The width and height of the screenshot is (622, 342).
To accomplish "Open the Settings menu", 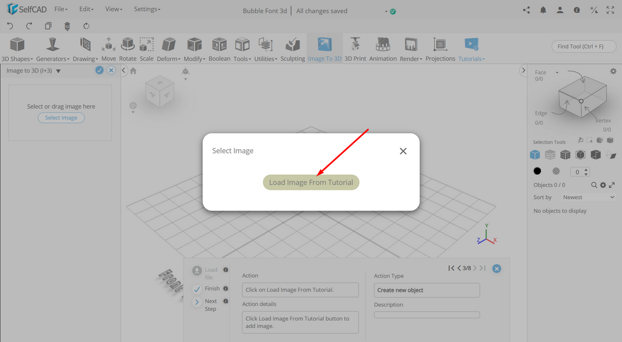I will (147, 9).
